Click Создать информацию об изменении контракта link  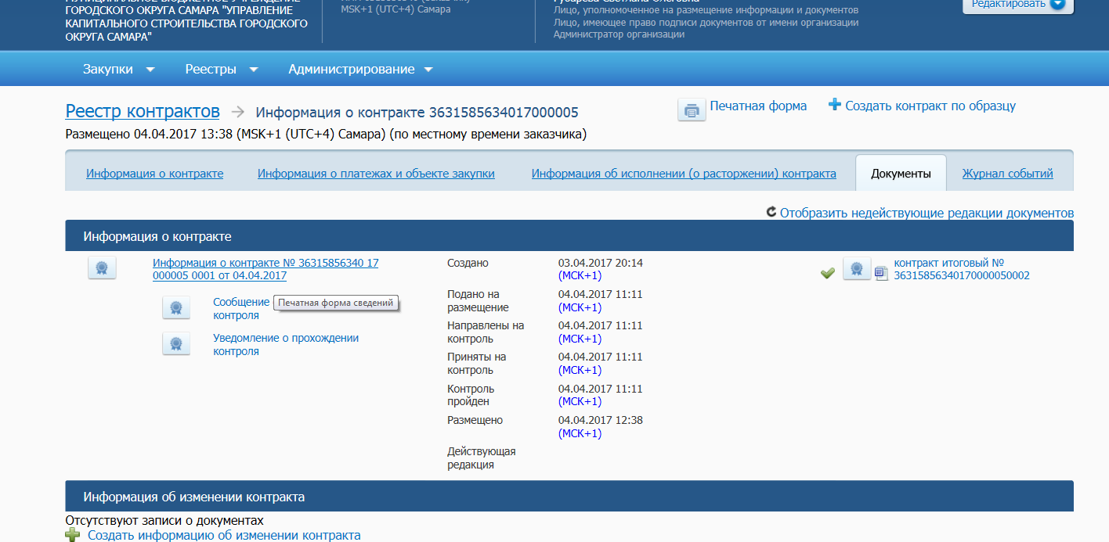point(224,536)
